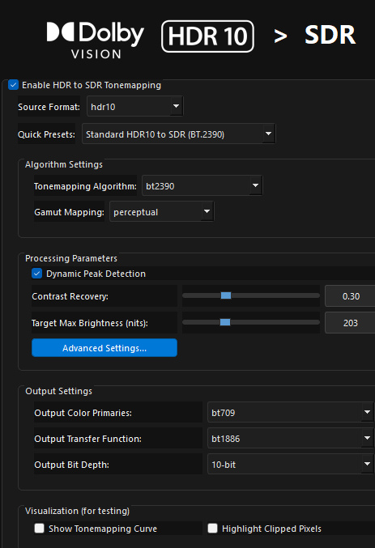
Task: Click the Advanced Settings button
Action: tap(104, 348)
